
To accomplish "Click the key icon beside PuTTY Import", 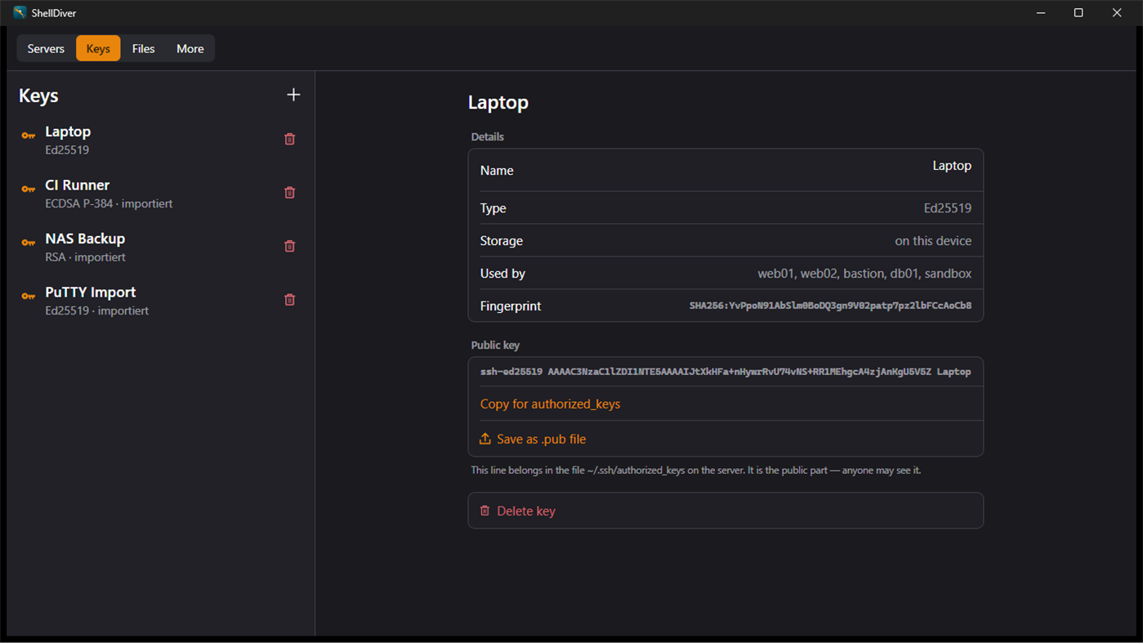I will tap(29, 297).
